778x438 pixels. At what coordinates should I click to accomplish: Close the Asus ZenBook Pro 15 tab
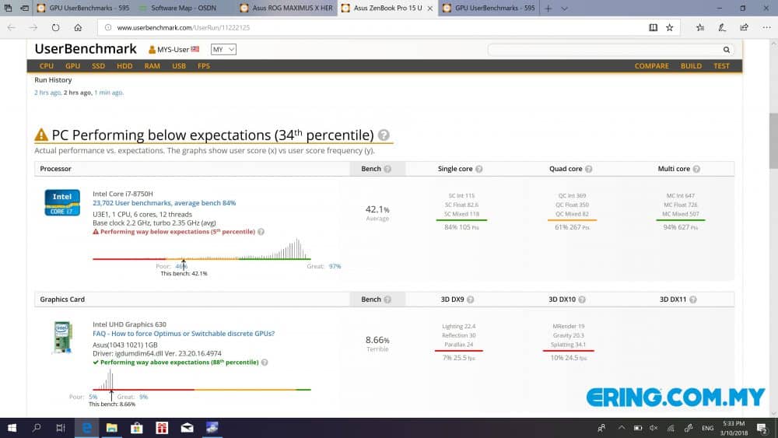(429, 9)
